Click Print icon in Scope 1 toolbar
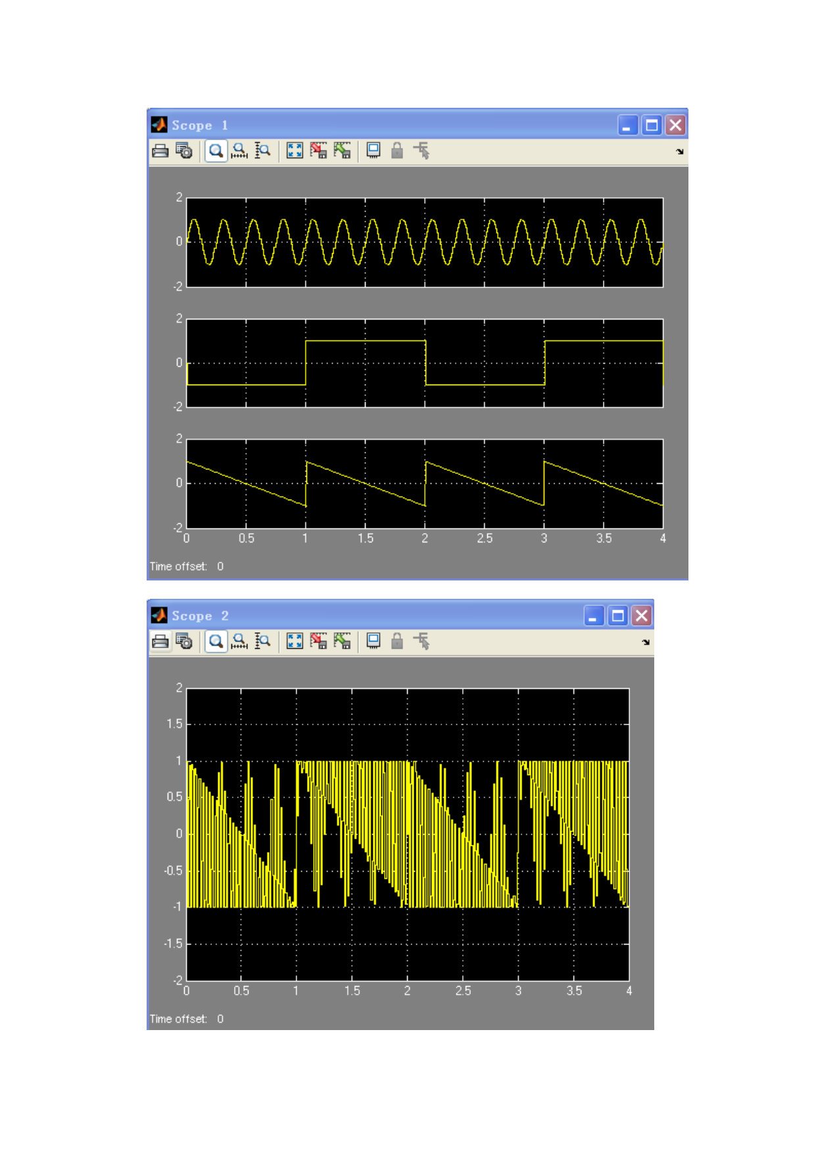 160,151
